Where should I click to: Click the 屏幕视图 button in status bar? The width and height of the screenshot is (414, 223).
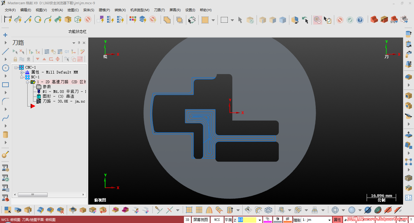(201, 220)
